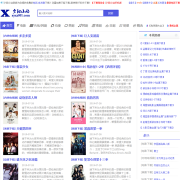The height and width of the screenshot is (180, 180).
Task: Open the 美剧 US drama nav icon
Action: click(x=66, y=25)
